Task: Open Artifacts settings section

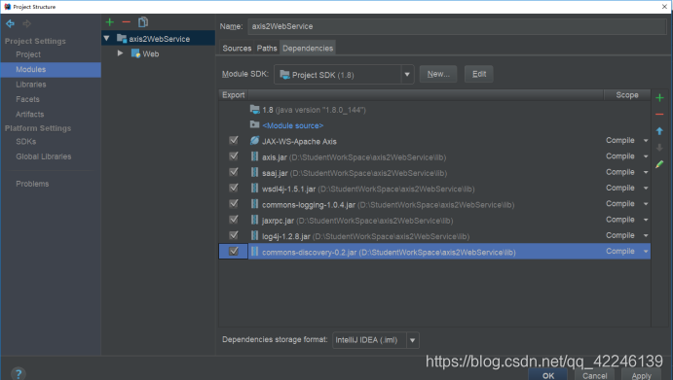Action: [x=29, y=115]
